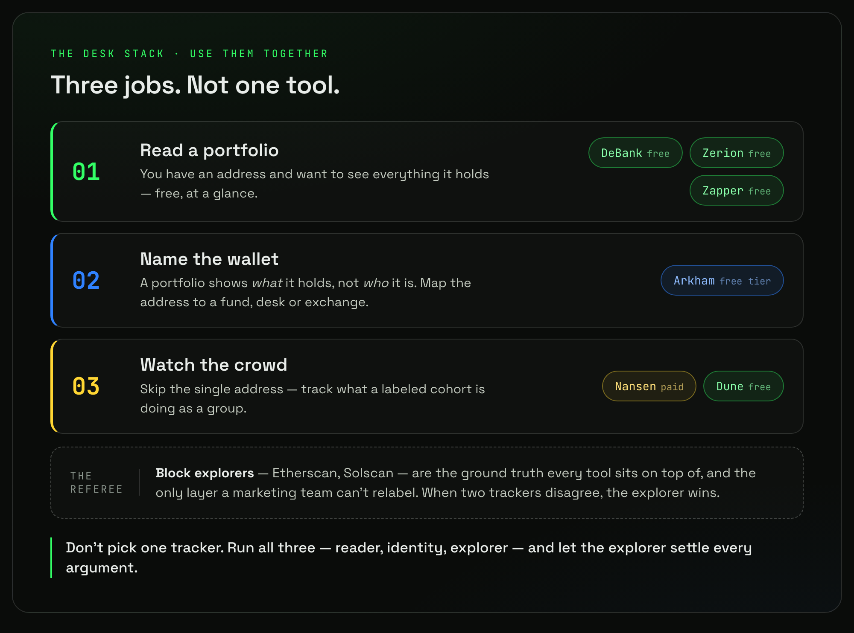This screenshot has height=633, width=854.
Task: Click the Nansen paid pill
Action: pyautogui.click(x=649, y=386)
